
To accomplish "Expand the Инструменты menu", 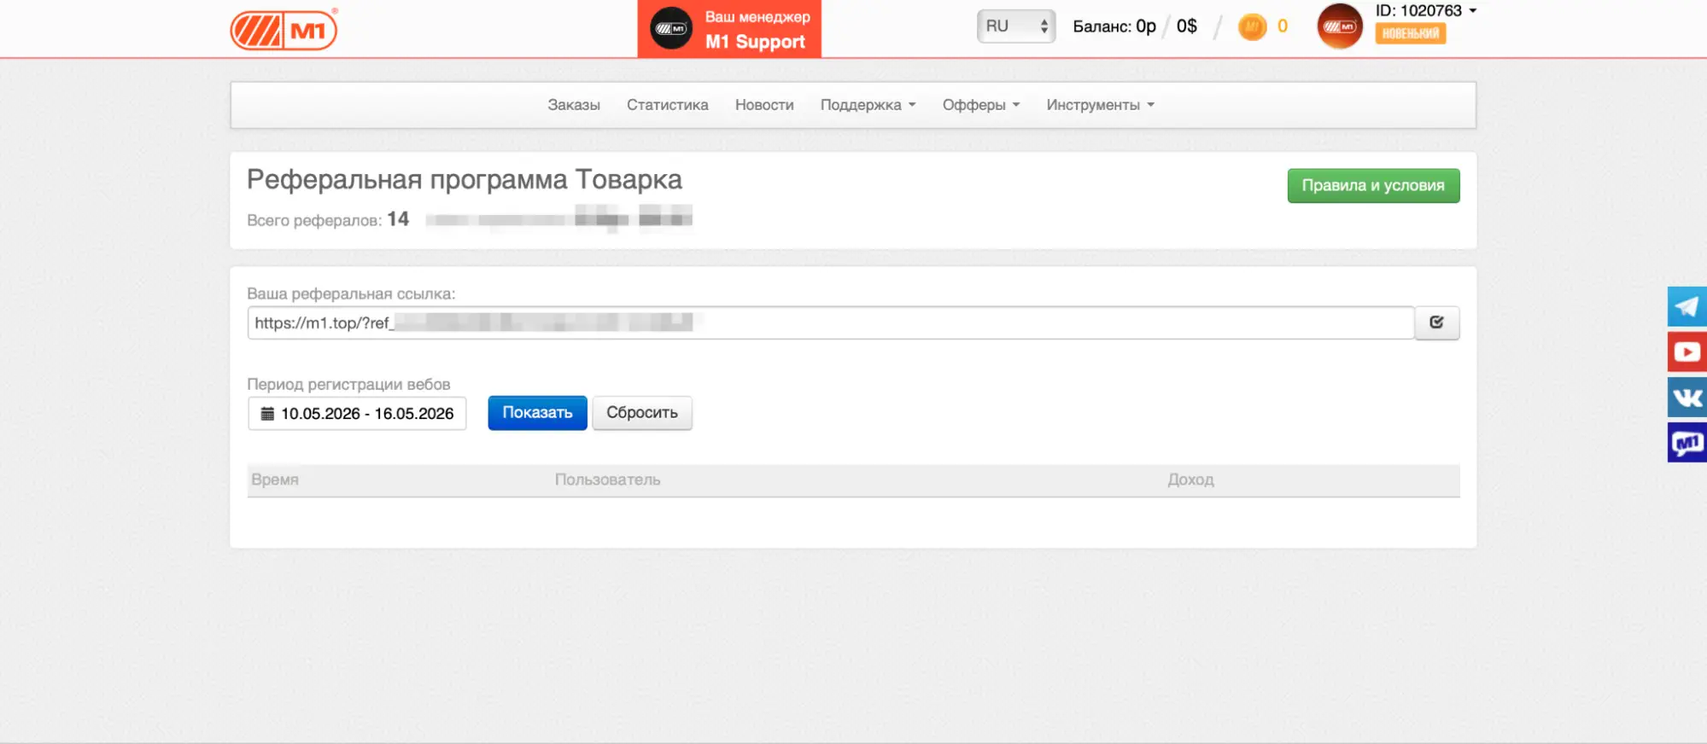I will point(1100,105).
